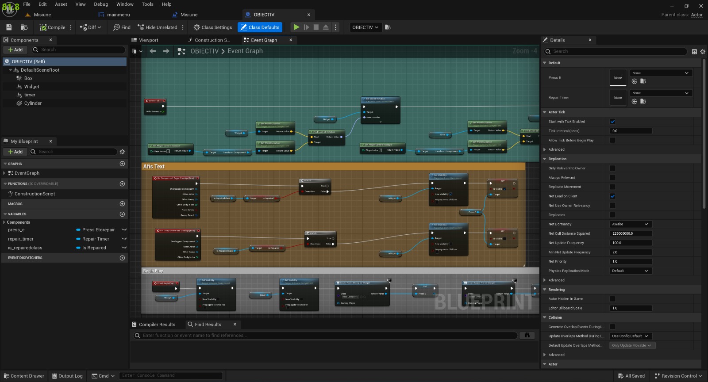This screenshot has height=382, width=708.
Task: Click the Parent class Actor link
Action: [697, 15]
